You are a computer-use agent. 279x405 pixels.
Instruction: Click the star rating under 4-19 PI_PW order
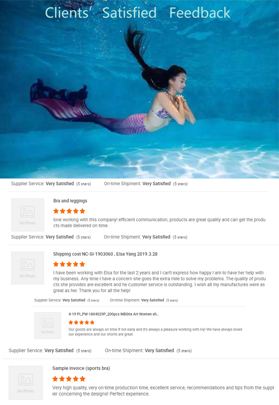[82, 322]
